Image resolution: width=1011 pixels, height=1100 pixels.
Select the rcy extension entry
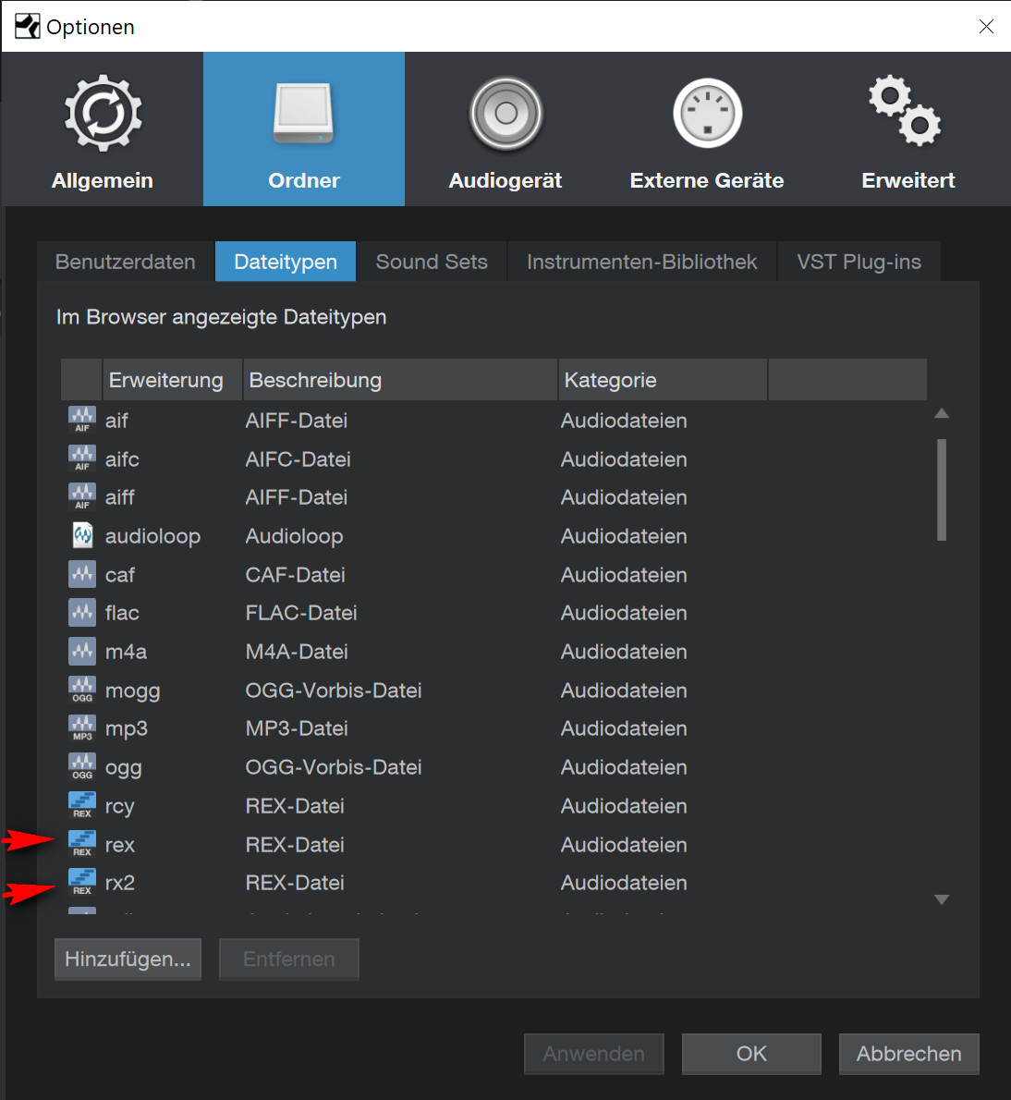(119, 807)
